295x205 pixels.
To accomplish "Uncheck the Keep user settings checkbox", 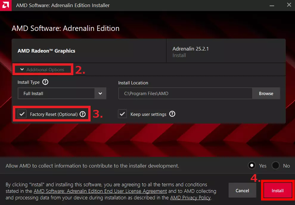I will point(122,114).
